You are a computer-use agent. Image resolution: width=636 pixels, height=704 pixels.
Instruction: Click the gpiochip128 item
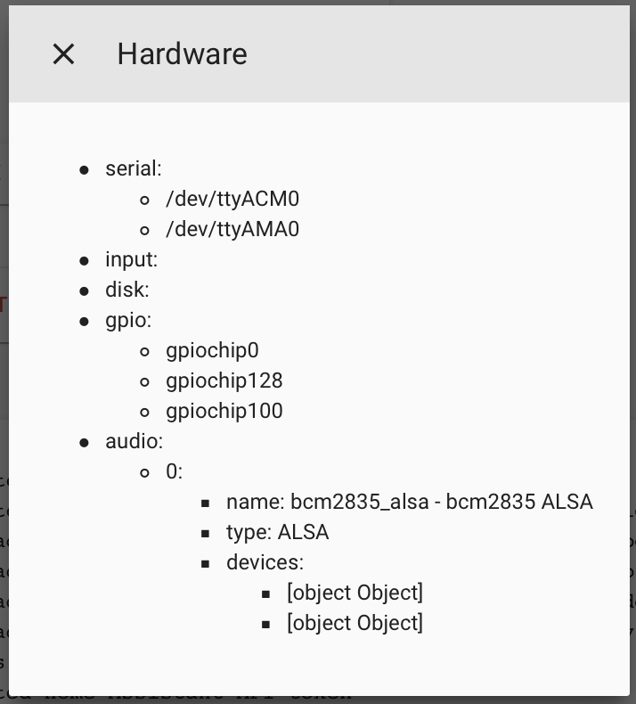point(224,381)
